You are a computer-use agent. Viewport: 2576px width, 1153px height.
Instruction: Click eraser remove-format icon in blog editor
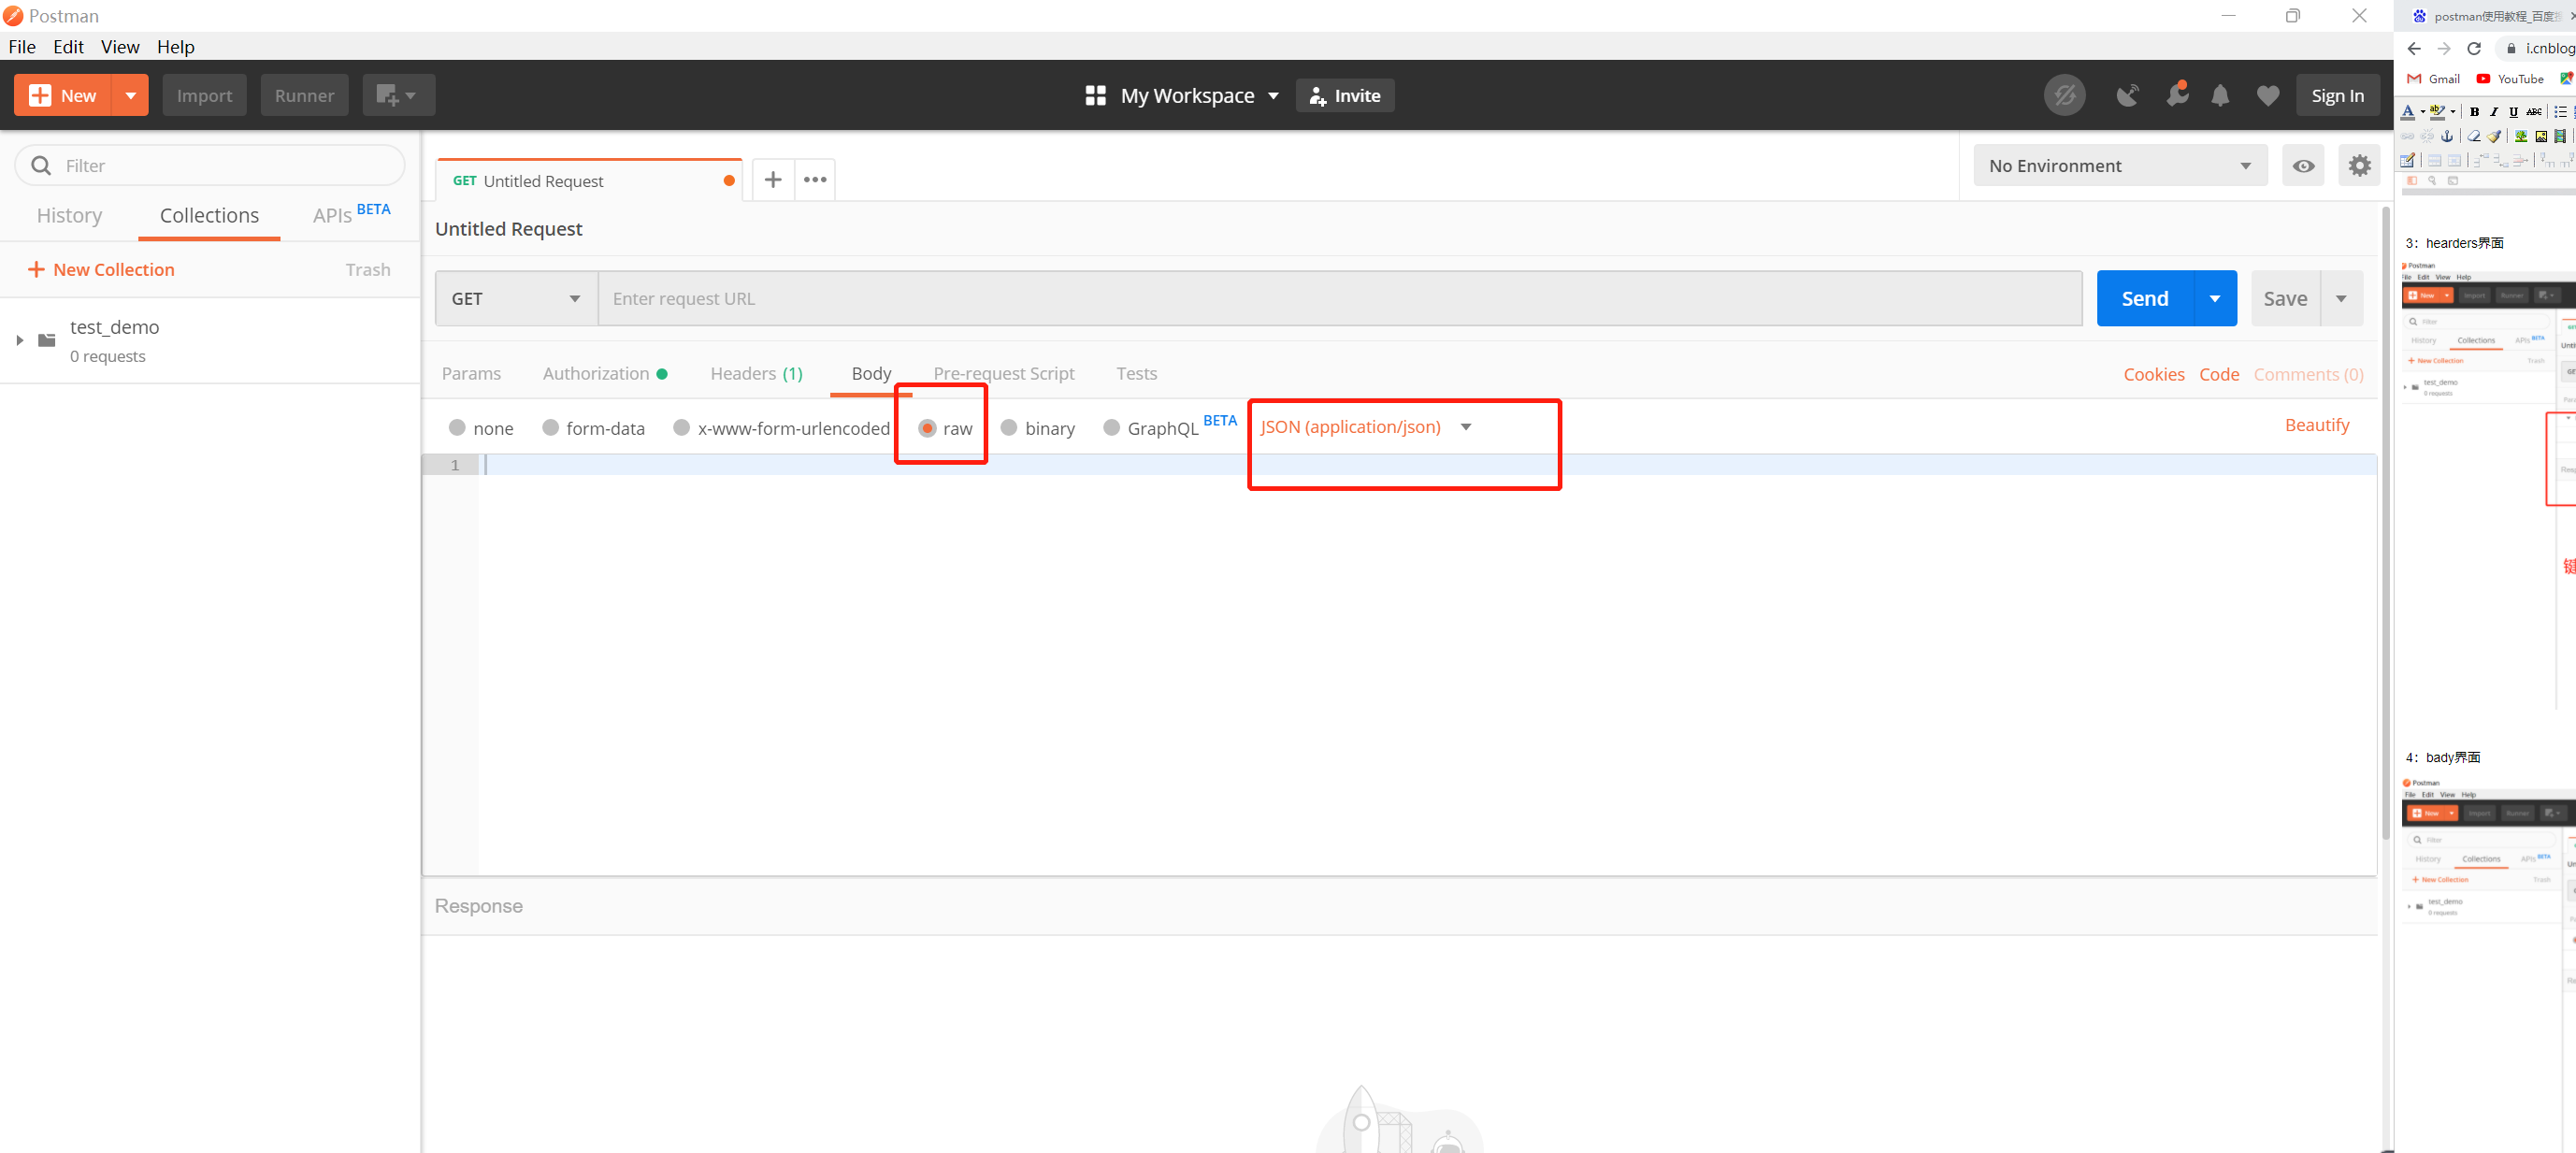[2473, 136]
